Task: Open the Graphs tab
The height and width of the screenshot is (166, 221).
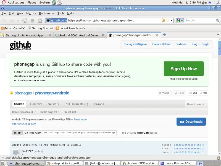Action: tap(99, 104)
